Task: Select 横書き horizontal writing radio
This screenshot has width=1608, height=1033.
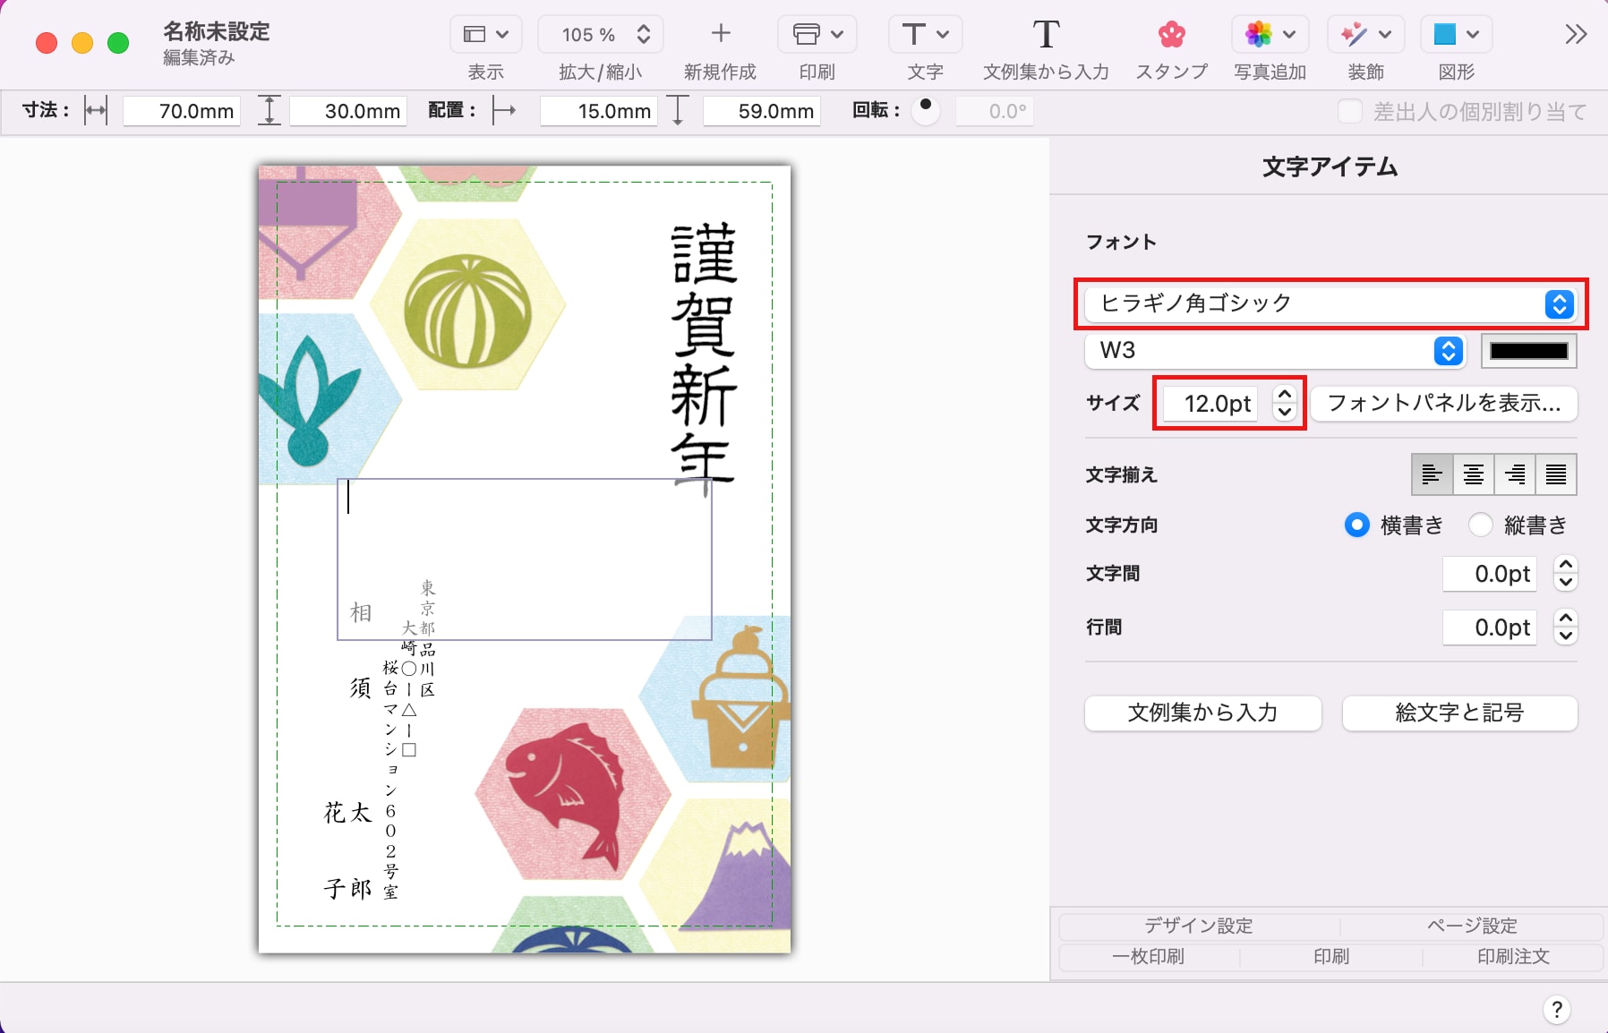Action: (1357, 525)
